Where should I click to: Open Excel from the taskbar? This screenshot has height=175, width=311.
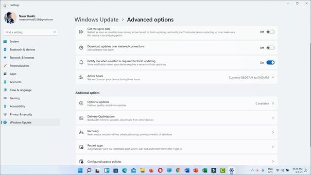[205, 170]
